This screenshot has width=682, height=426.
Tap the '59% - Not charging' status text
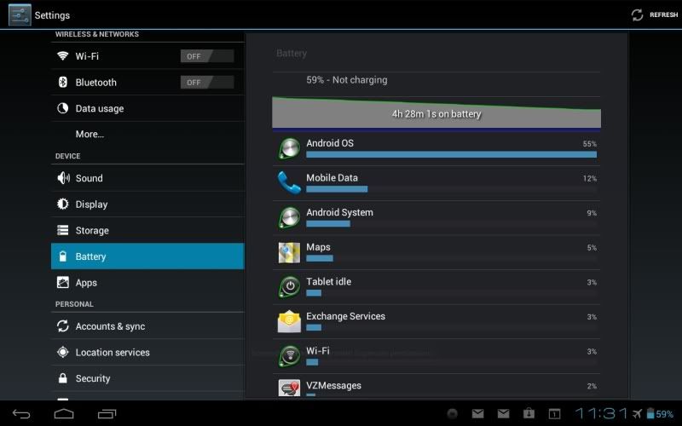point(347,80)
